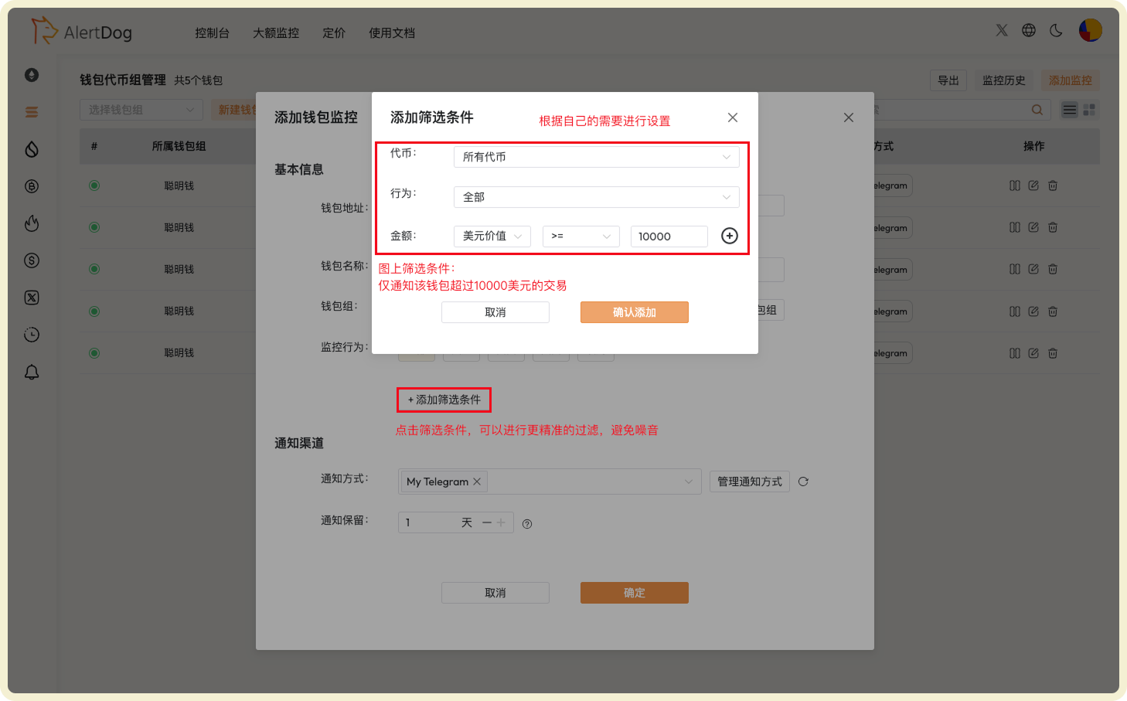Image resolution: width=1127 pixels, height=701 pixels.
Task: Select the X (Twitter) monitoring icon in sidebar
Action: tap(32, 298)
